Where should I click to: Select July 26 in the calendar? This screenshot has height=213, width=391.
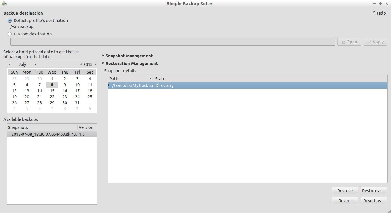(14, 103)
